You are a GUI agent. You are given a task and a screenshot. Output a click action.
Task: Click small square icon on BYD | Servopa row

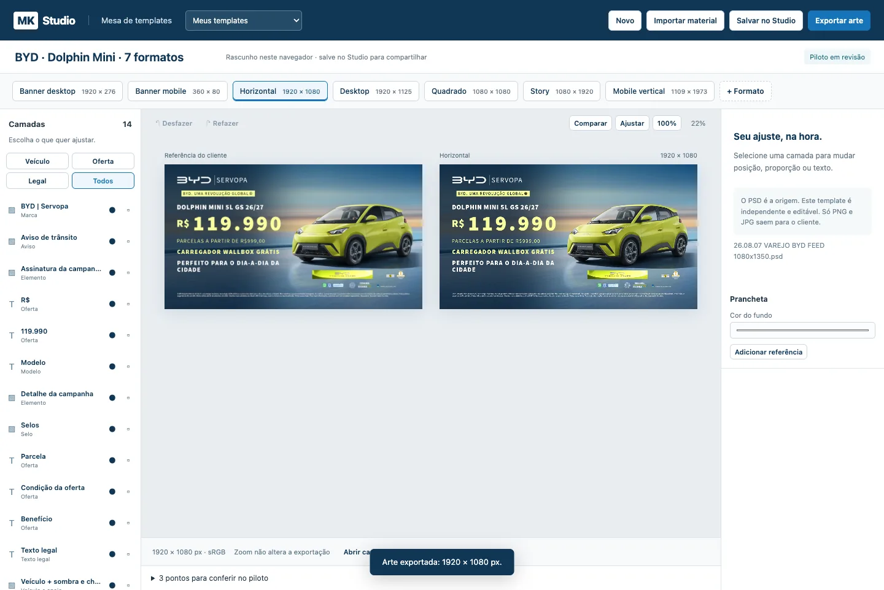(128, 210)
